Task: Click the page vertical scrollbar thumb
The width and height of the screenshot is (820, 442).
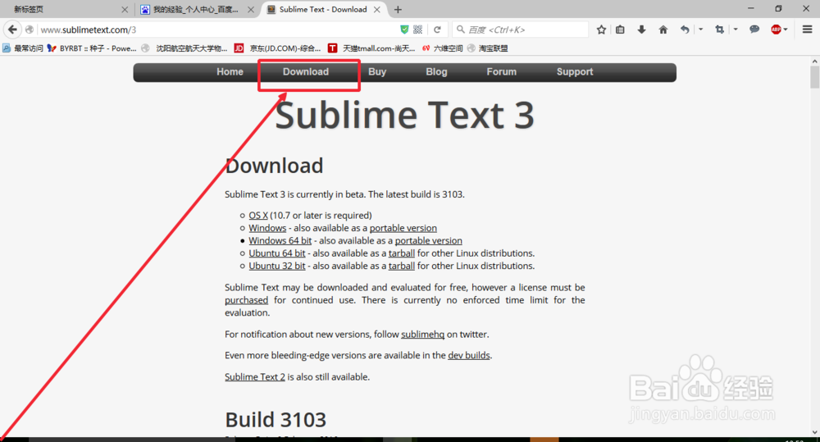Action: coord(814,77)
